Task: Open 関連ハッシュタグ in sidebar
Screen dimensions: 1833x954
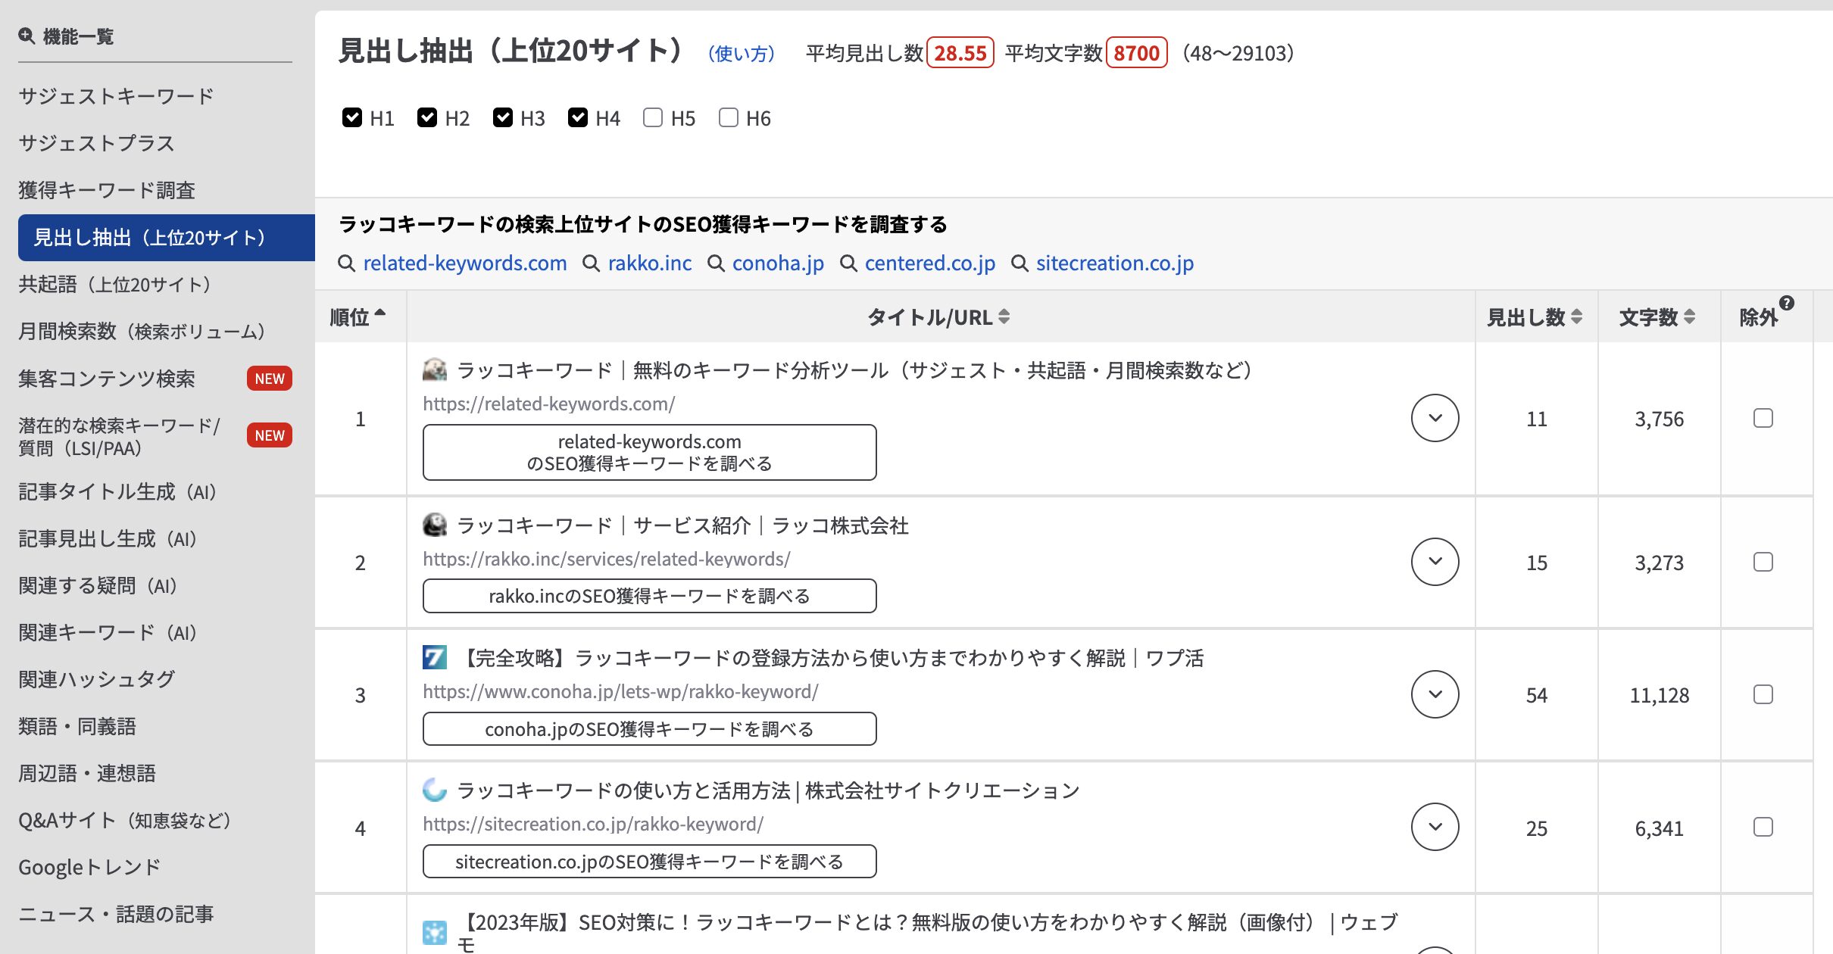Action: click(x=97, y=680)
